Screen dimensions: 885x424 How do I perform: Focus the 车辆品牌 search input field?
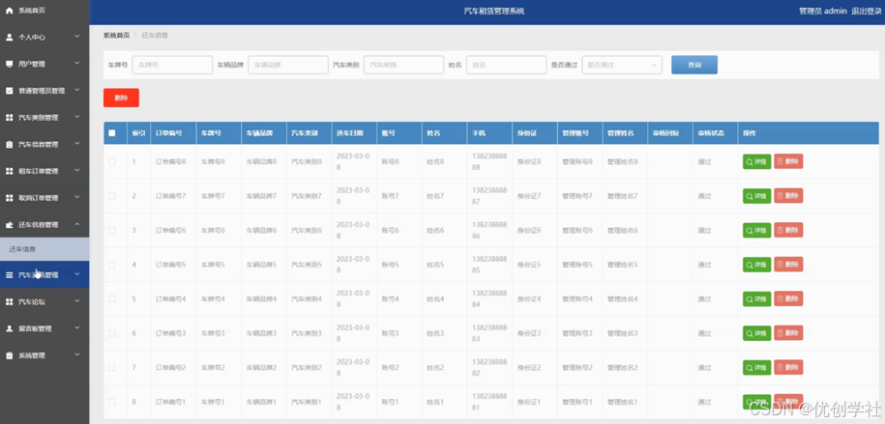click(288, 65)
